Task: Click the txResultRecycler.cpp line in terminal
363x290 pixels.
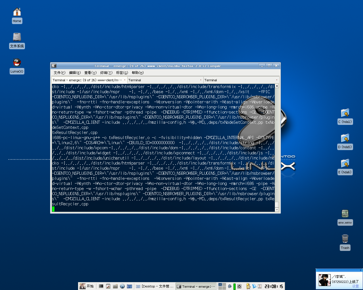Action: coord(75,133)
